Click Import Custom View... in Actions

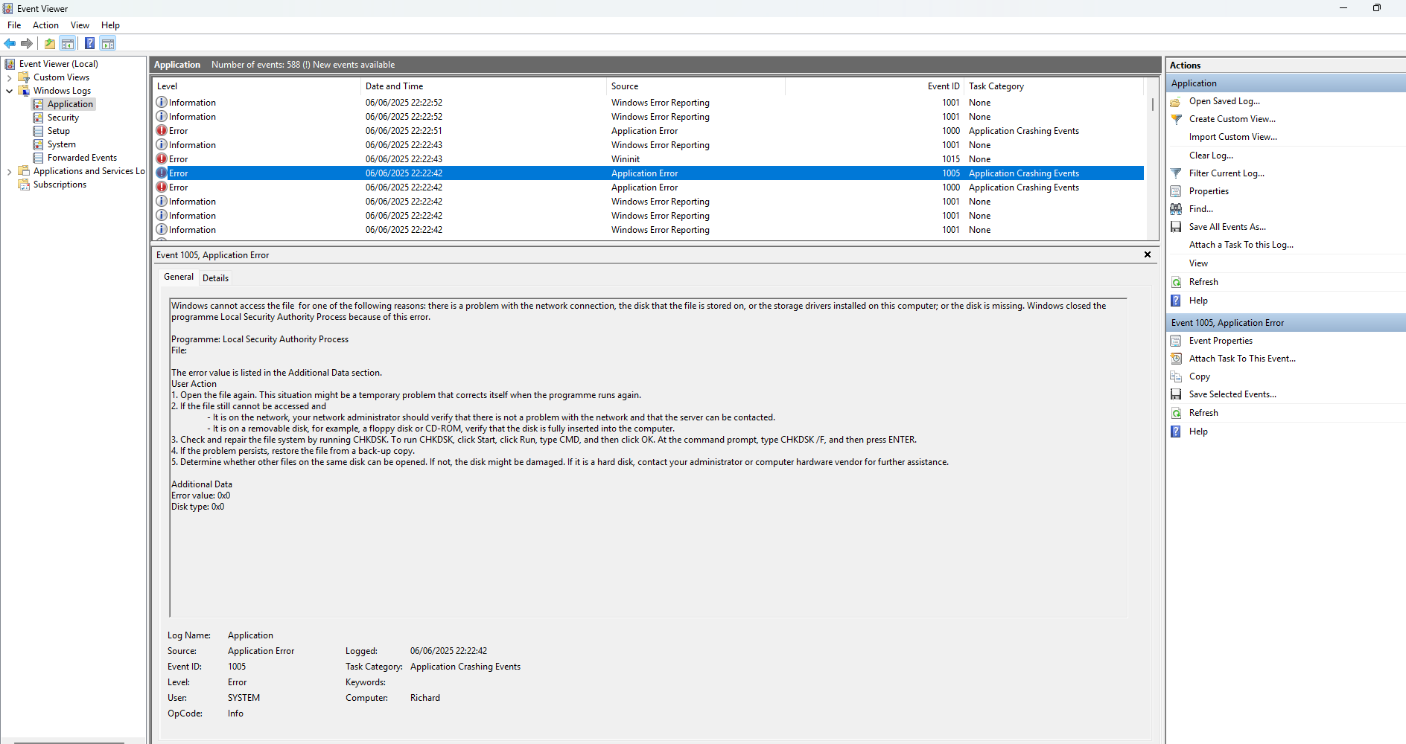click(1232, 137)
